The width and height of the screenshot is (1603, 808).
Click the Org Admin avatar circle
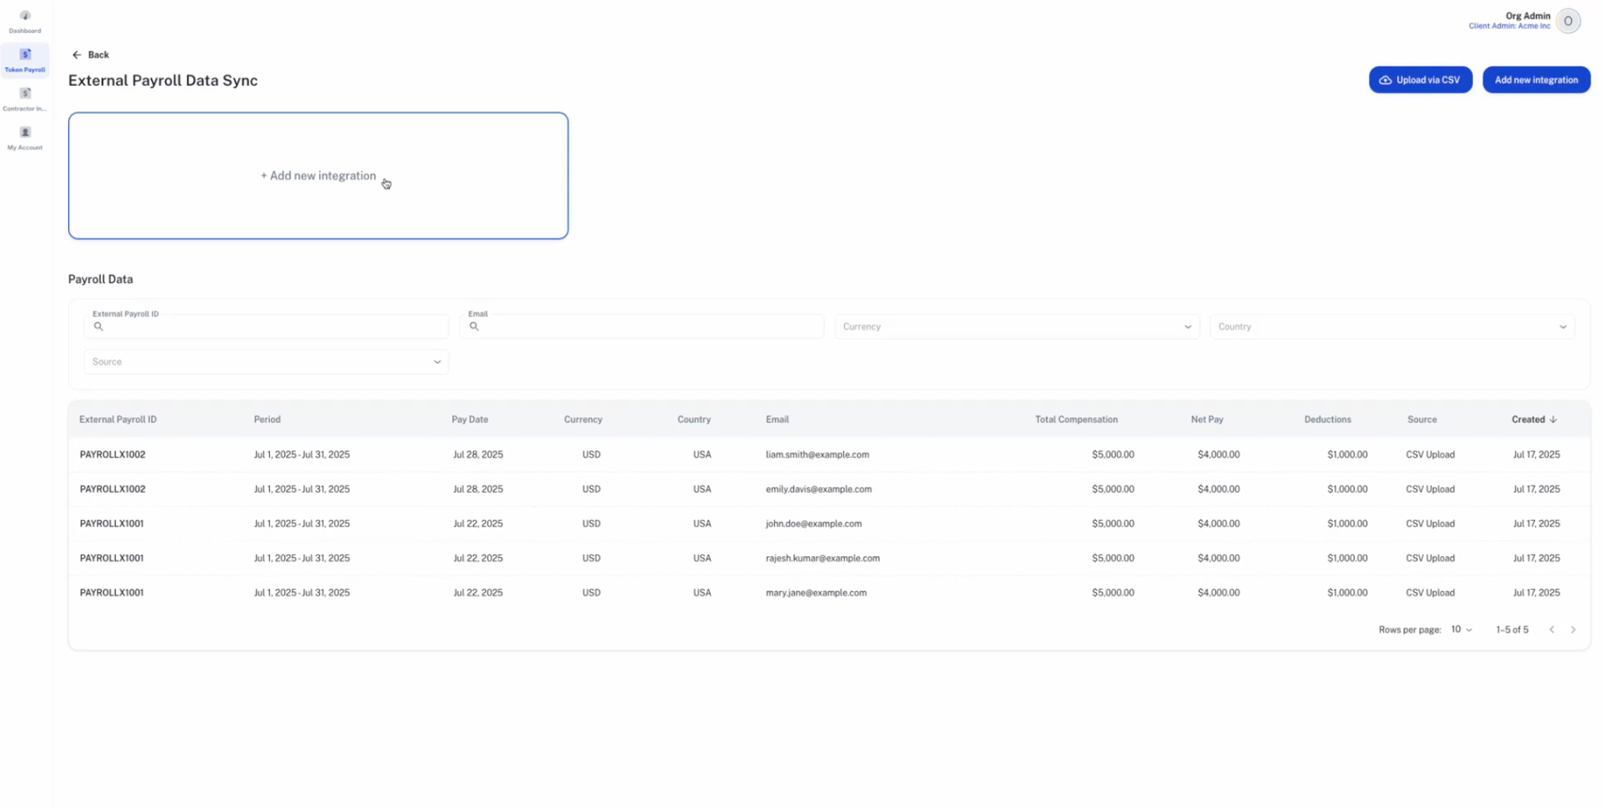1568,21
